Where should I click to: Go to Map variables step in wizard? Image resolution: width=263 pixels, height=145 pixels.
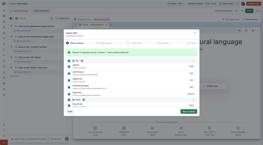click(x=104, y=43)
